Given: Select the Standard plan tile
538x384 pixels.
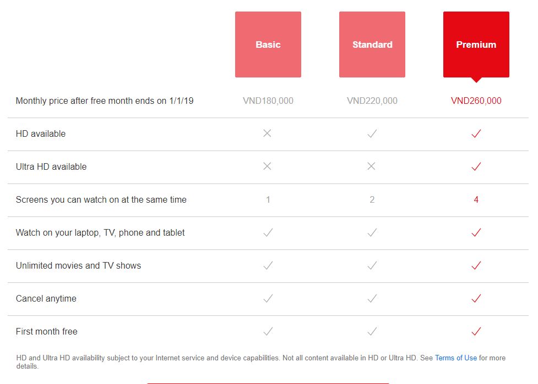Looking at the screenshot, I should 372,44.
